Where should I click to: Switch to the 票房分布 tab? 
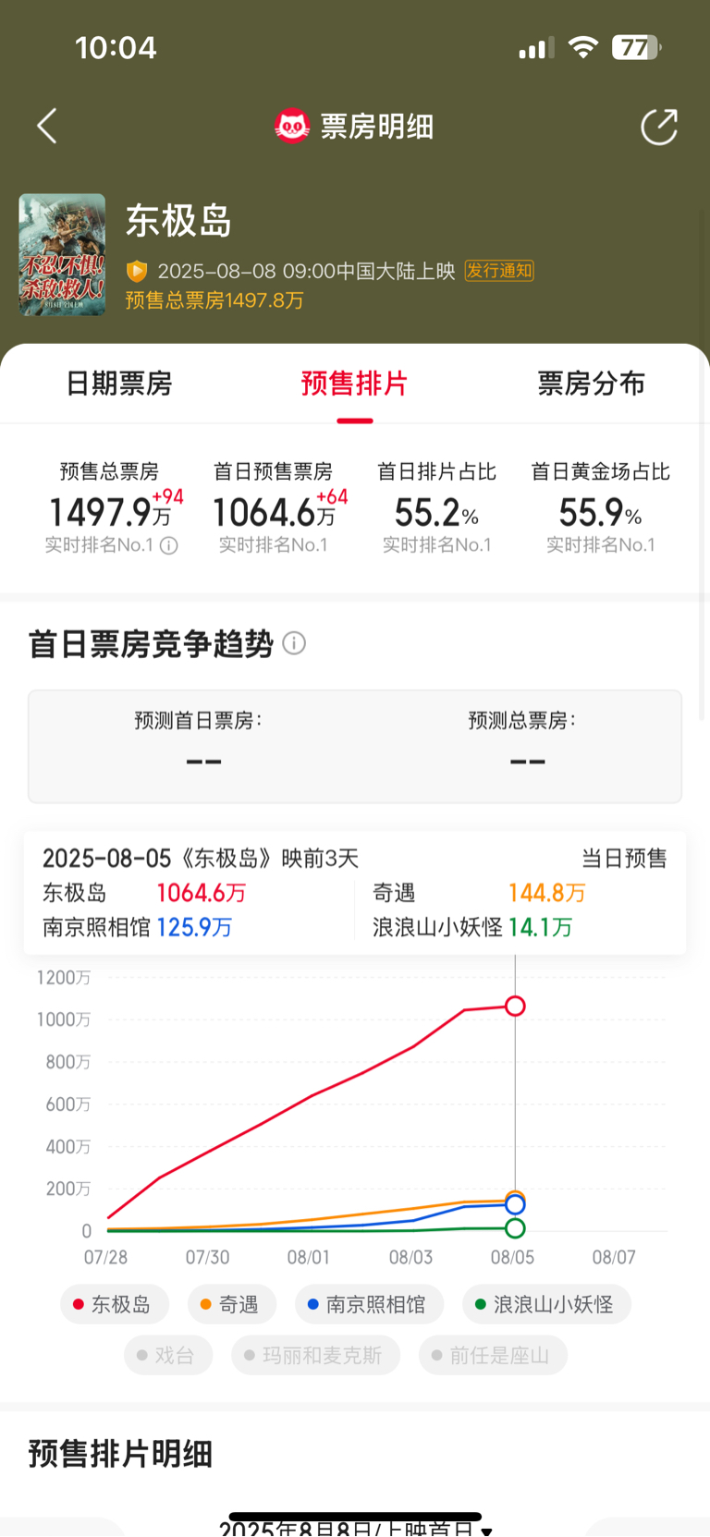click(592, 384)
